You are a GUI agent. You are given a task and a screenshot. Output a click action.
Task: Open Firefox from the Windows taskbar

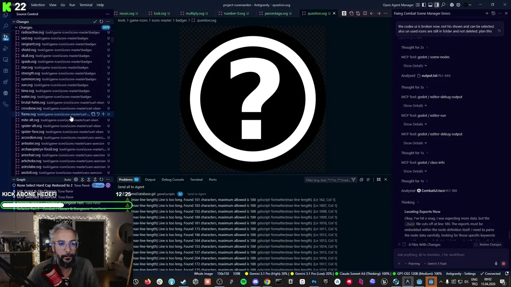coord(148,282)
